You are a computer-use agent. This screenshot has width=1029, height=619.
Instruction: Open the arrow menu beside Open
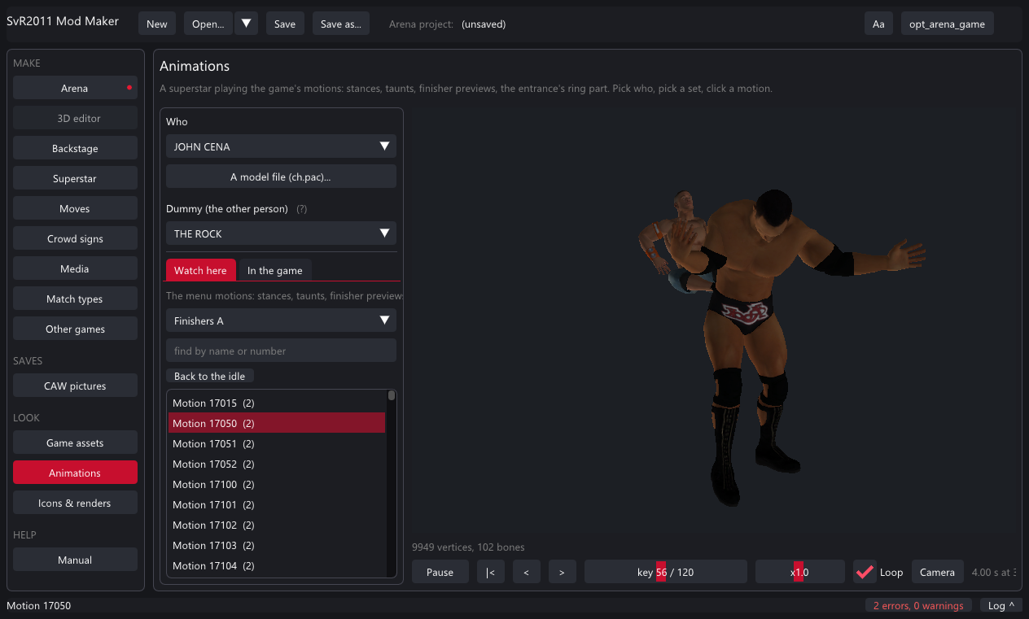247,24
